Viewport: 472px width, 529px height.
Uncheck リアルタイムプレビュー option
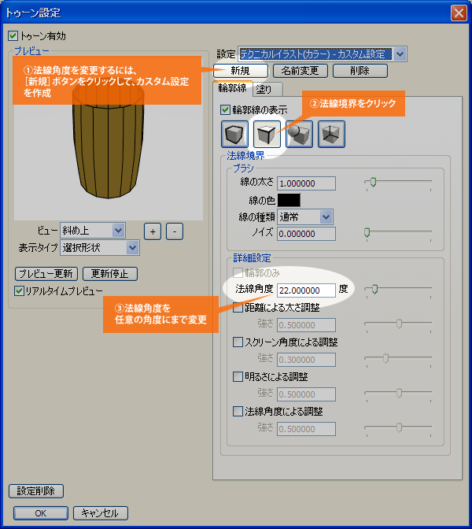click(20, 290)
